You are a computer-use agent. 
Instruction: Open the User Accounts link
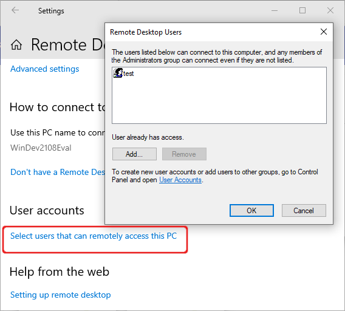(x=180, y=180)
